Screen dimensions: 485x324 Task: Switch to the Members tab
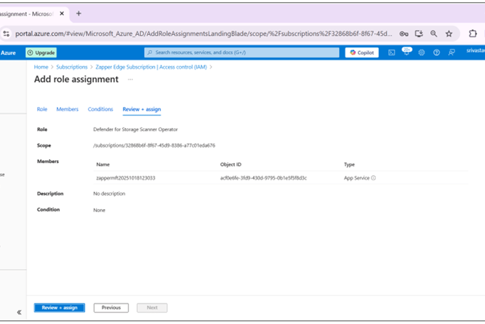point(67,109)
